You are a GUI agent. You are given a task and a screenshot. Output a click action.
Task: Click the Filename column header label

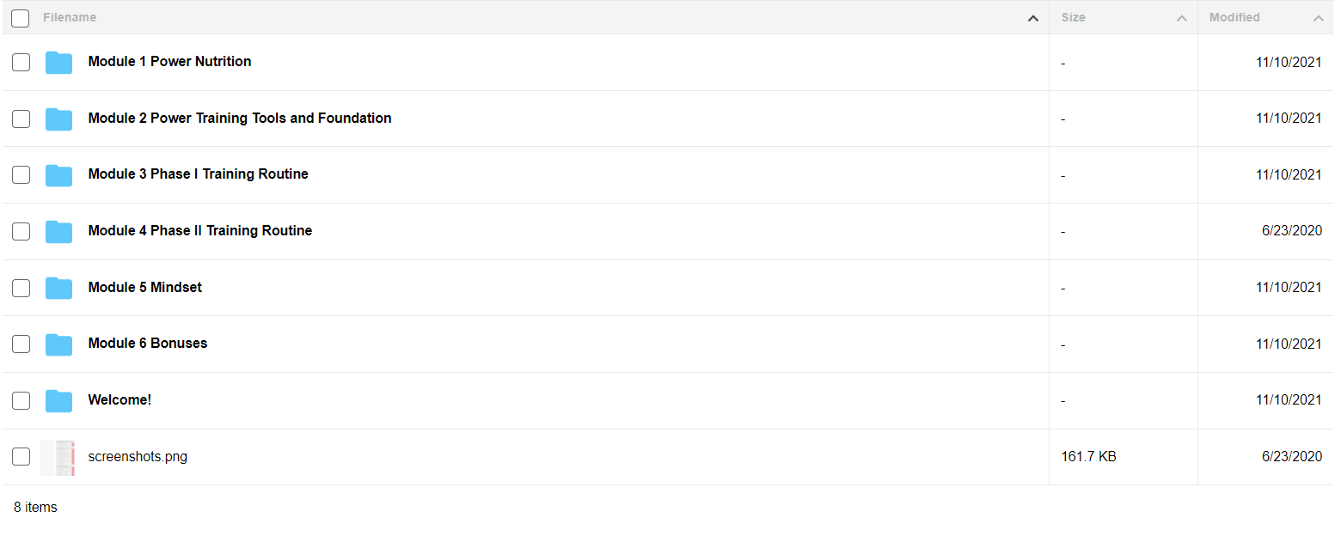click(x=70, y=17)
